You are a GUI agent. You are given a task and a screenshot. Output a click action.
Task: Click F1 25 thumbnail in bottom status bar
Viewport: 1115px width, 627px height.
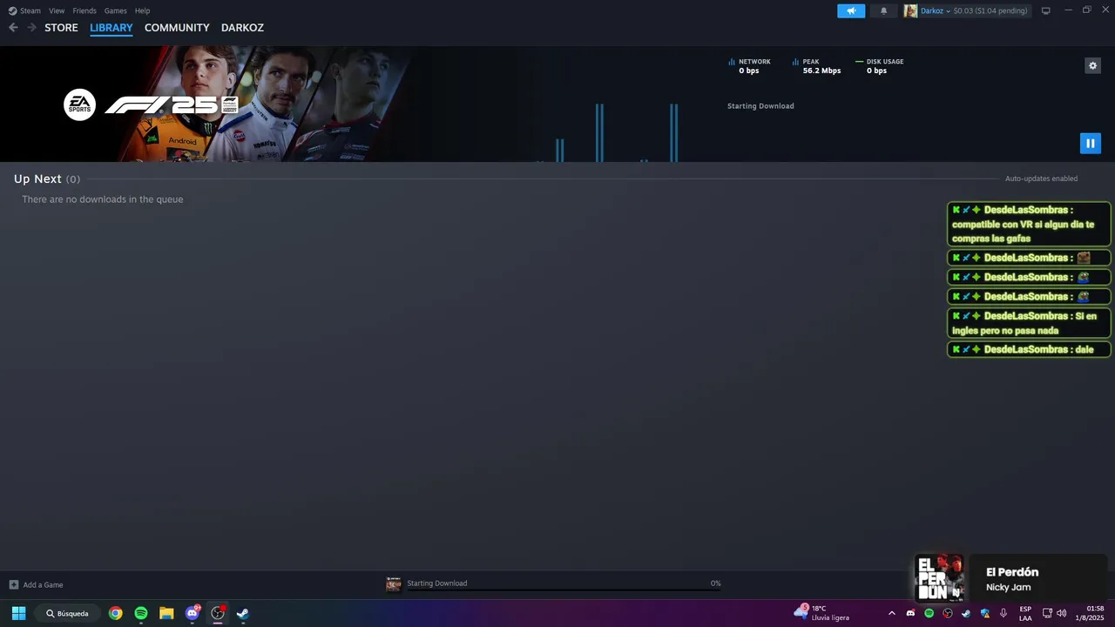(394, 583)
